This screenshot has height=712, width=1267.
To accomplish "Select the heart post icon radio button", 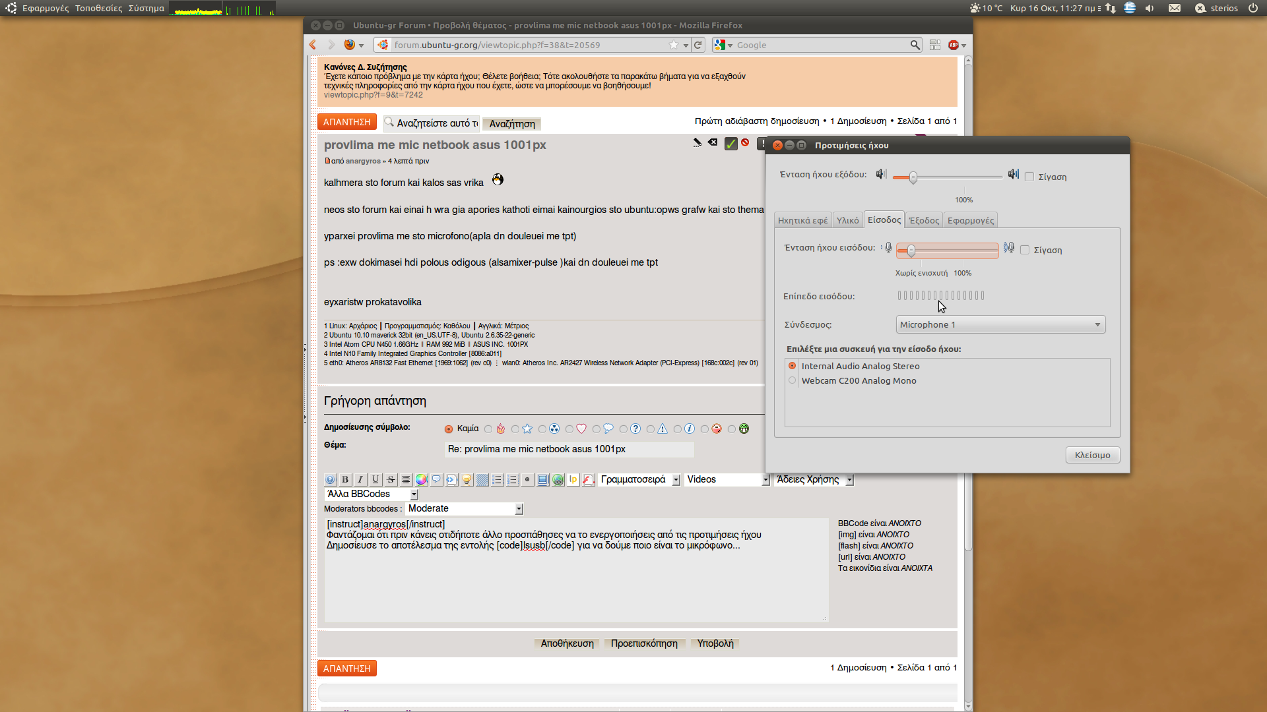I will click(x=569, y=429).
